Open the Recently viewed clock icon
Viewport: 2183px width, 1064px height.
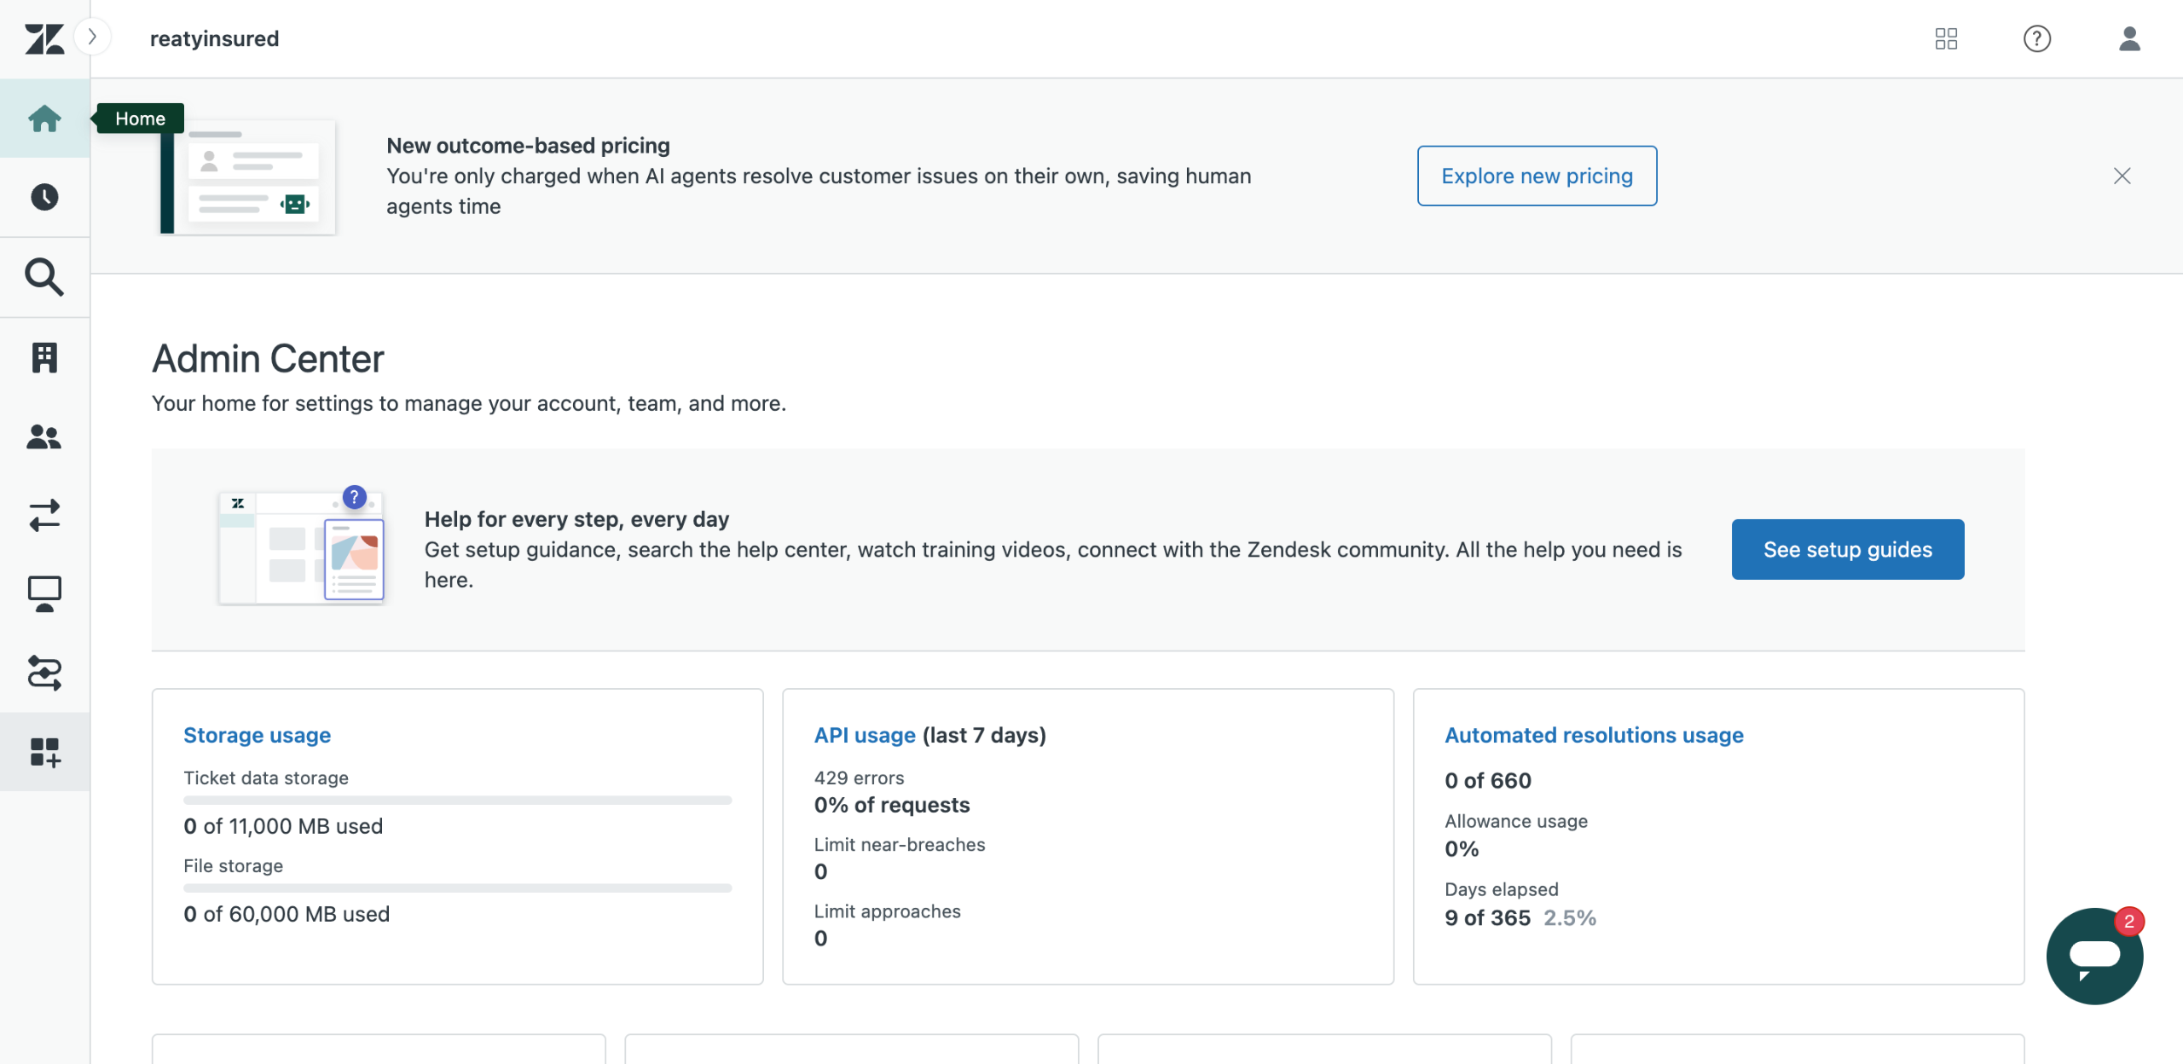tap(44, 197)
